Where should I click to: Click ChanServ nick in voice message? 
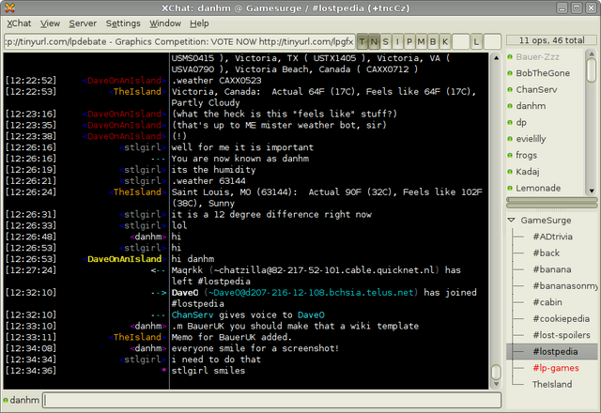(x=193, y=315)
